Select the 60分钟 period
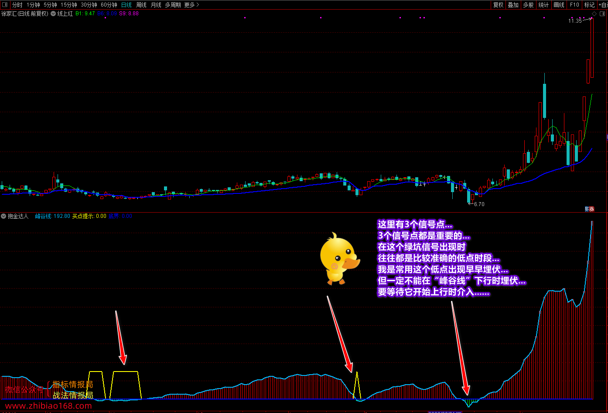Image resolution: width=608 pixels, height=413 pixels. click(x=109, y=5)
